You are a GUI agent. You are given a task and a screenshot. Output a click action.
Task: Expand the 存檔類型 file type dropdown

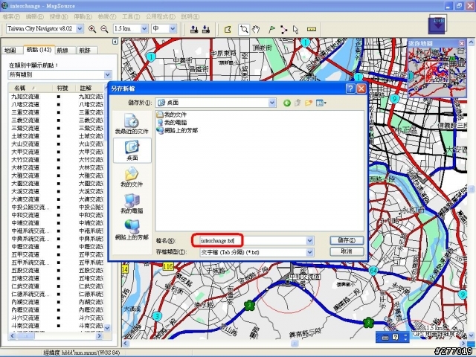pos(309,252)
